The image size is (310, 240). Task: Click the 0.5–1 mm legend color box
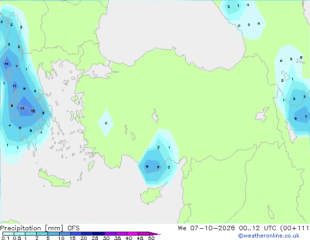[20, 234]
